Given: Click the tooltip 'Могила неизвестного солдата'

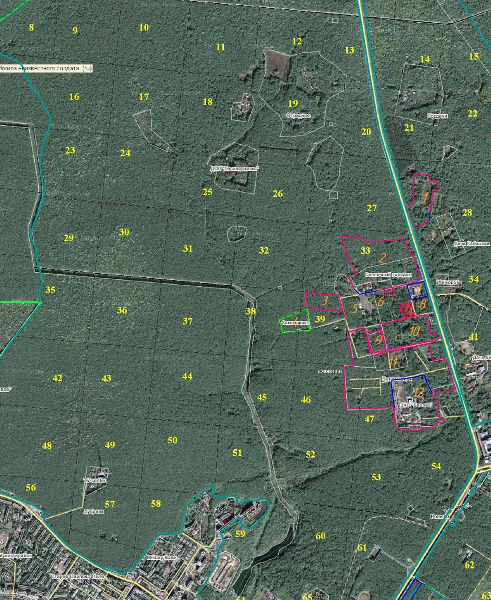Looking at the screenshot, I should 45,68.
